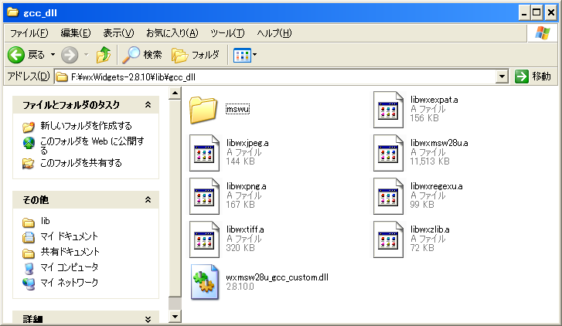Open the Back button history dropdown
Screen dimensions: 562x326
[53, 55]
